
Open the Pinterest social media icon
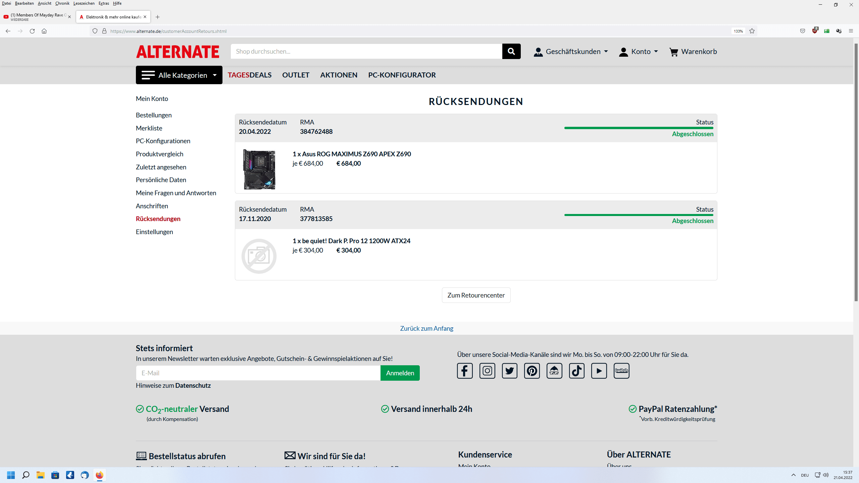coord(532,371)
